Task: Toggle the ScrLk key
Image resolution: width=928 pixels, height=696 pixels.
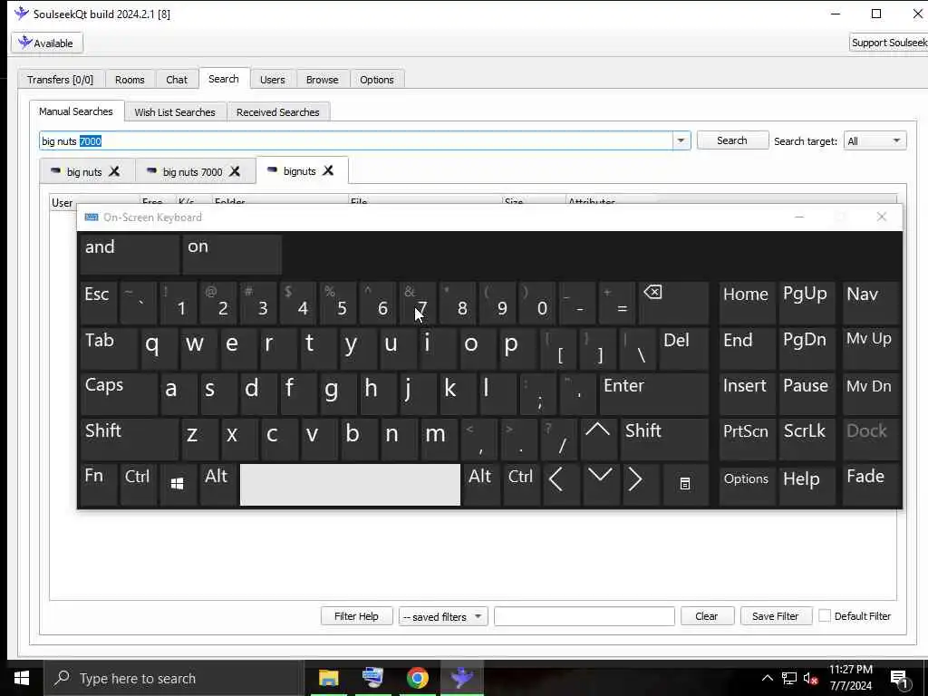Action: tap(806, 440)
